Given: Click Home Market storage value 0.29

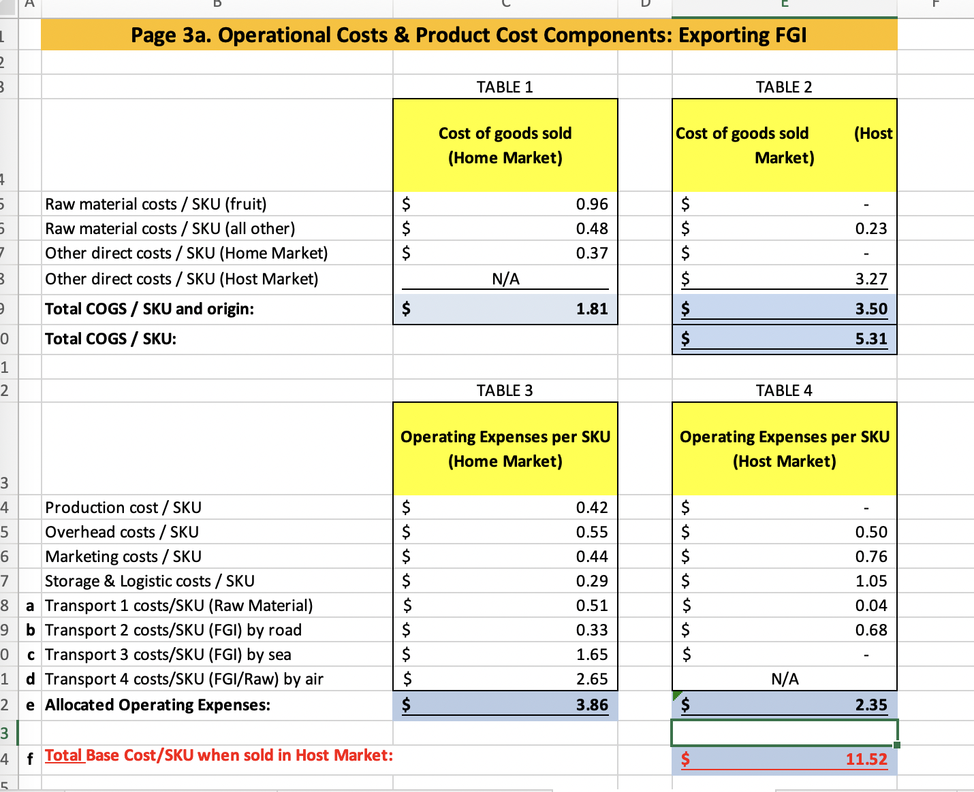Looking at the screenshot, I should tap(505, 581).
